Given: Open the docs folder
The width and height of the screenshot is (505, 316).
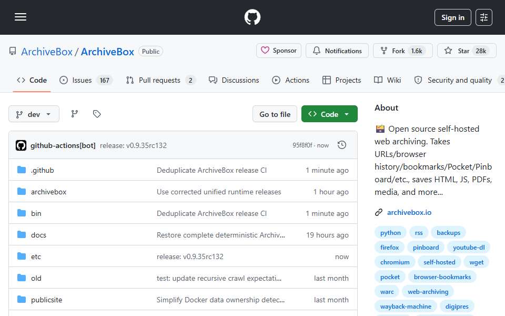Looking at the screenshot, I should point(38,235).
